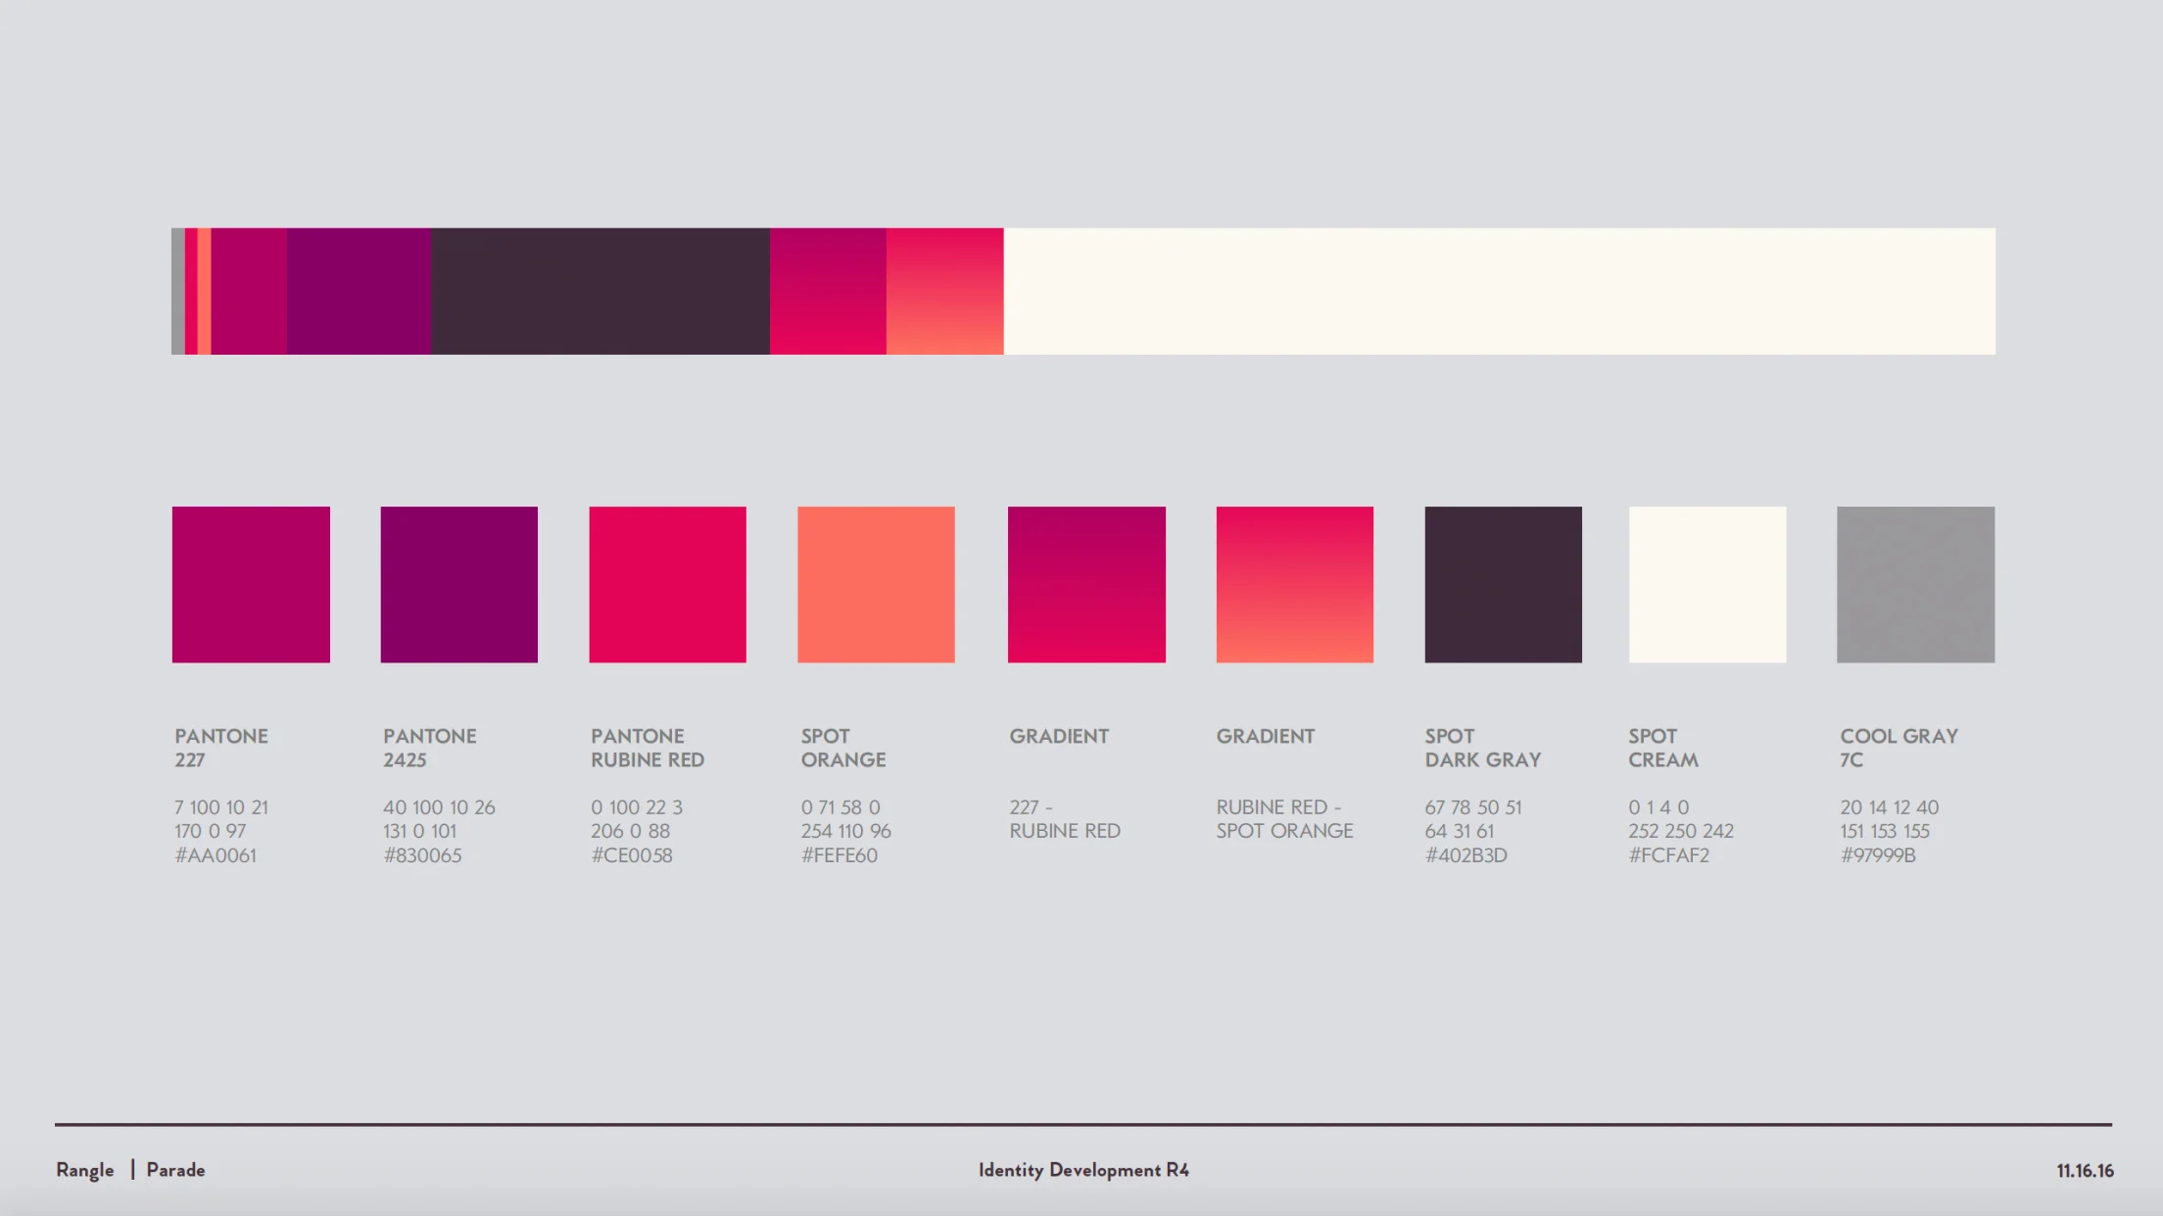Click RGB value "252 250 242"
2163x1216 pixels.
pyautogui.click(x=1681, y=831)
